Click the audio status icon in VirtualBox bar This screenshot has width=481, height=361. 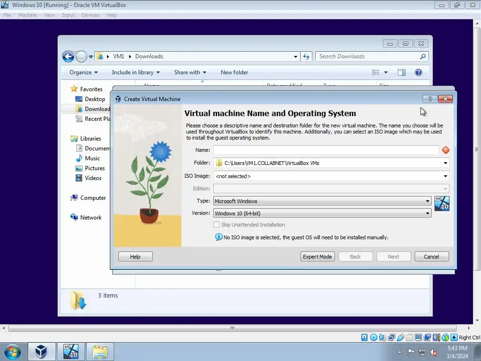tap(382, 337)
